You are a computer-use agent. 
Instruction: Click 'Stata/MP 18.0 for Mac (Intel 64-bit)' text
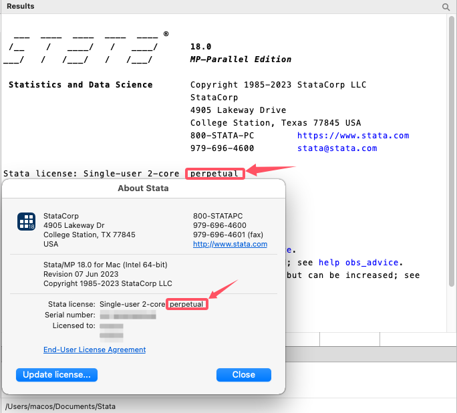click(x=105, y=265)
